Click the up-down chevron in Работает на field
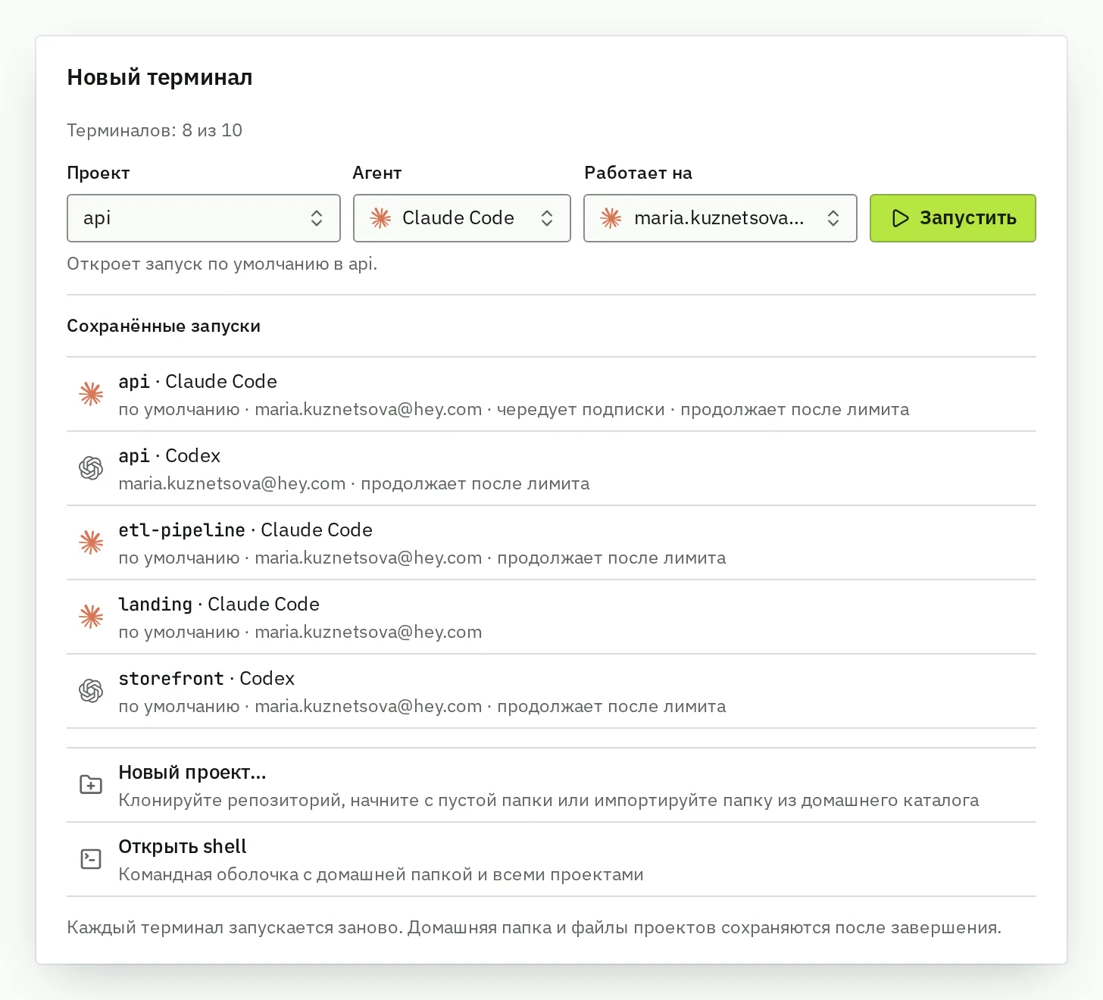The width and height of the screenshot is (1103, 1000). pos(833,218)
